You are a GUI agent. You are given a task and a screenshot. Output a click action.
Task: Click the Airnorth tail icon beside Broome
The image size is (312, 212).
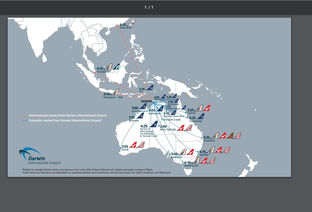click(140, 116)
